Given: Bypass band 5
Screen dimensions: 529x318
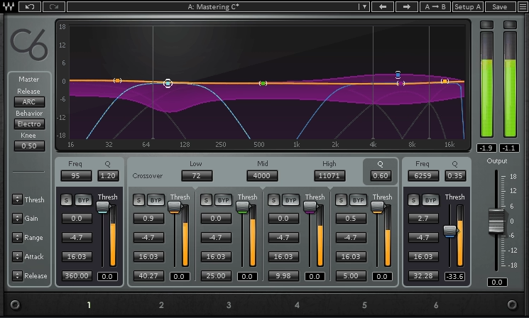Looking at the screenshot, I should click(358, 200).
